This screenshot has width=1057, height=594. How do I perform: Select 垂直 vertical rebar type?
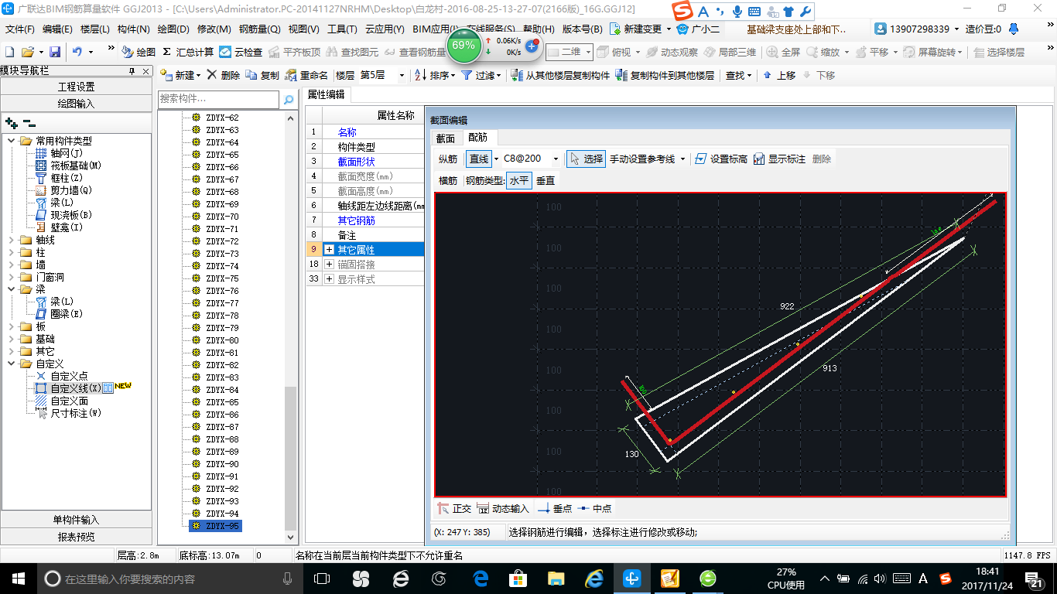(x=546, y=180)
